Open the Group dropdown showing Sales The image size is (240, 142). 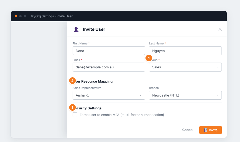tap(185, 67)
